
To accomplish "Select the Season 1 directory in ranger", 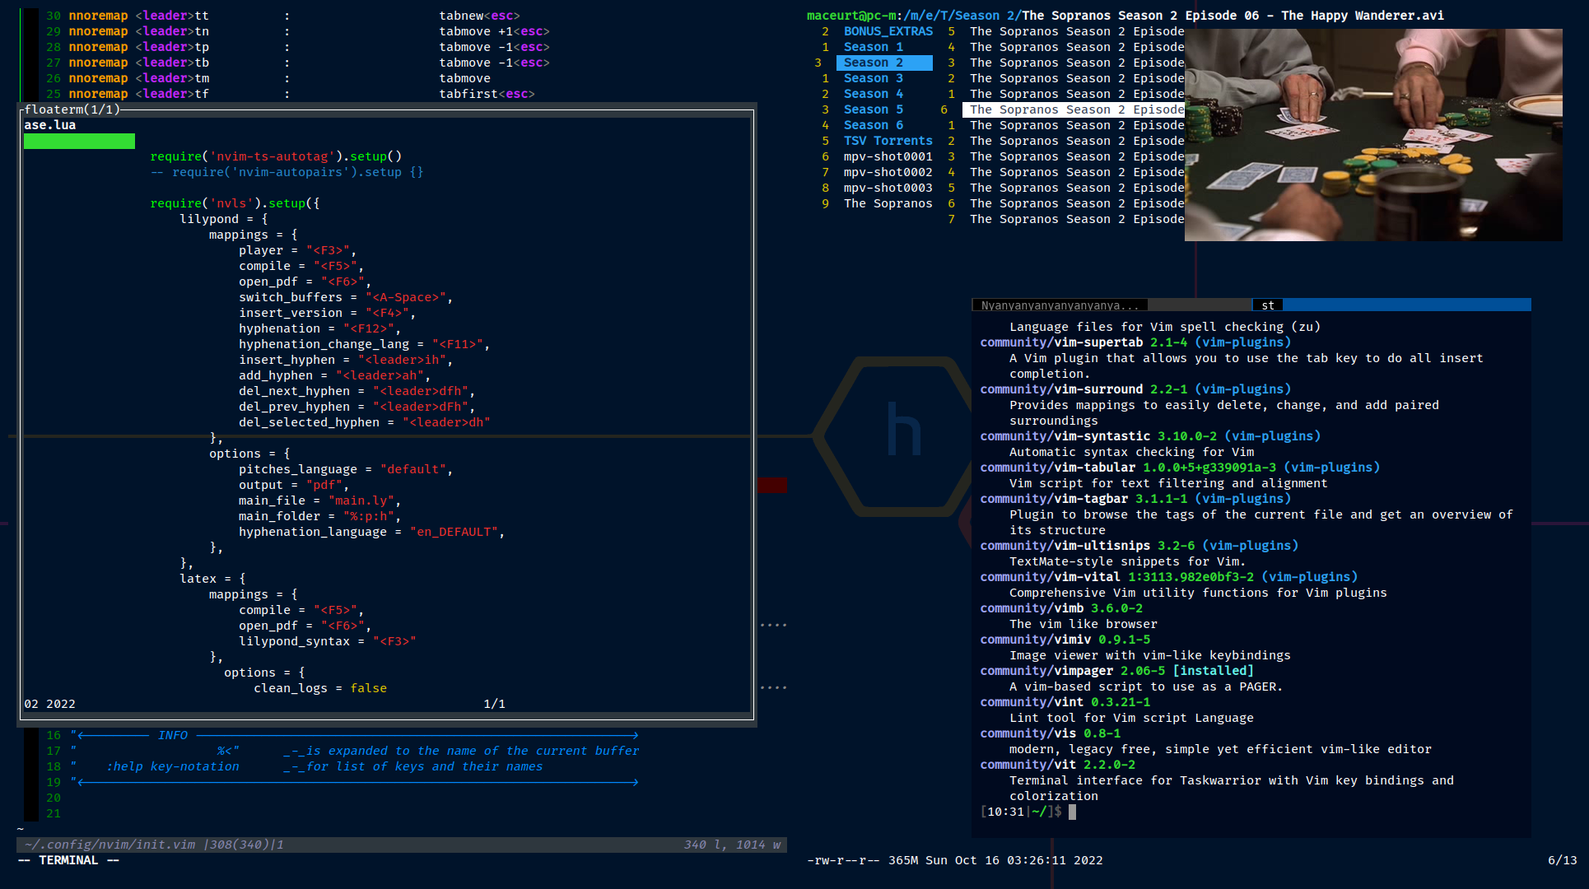I will point(874,47).
